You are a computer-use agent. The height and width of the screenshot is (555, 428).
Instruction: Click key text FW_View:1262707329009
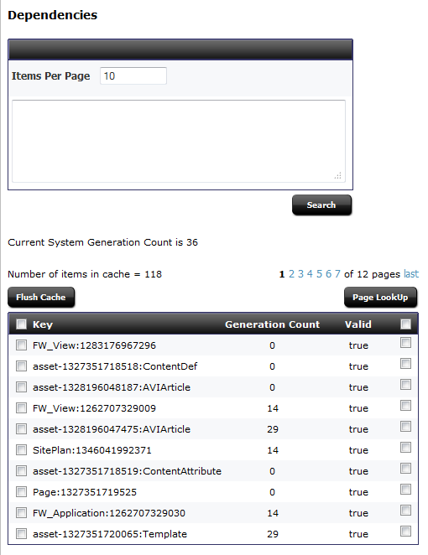point(94,408)
